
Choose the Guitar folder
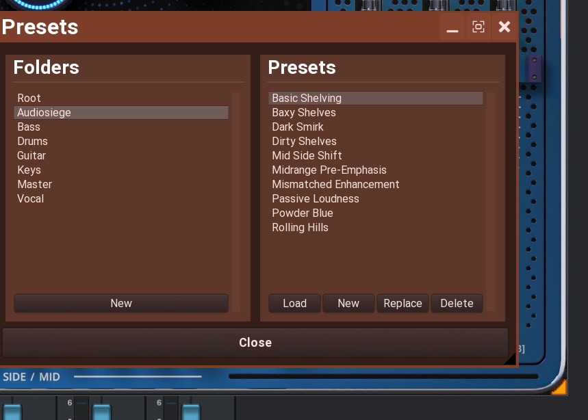point(31,156)
